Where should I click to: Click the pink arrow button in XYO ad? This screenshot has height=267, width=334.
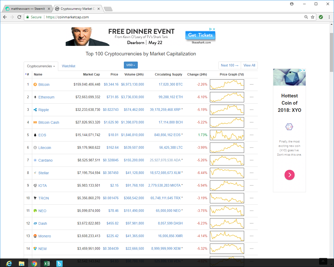(x=289, y=175)
